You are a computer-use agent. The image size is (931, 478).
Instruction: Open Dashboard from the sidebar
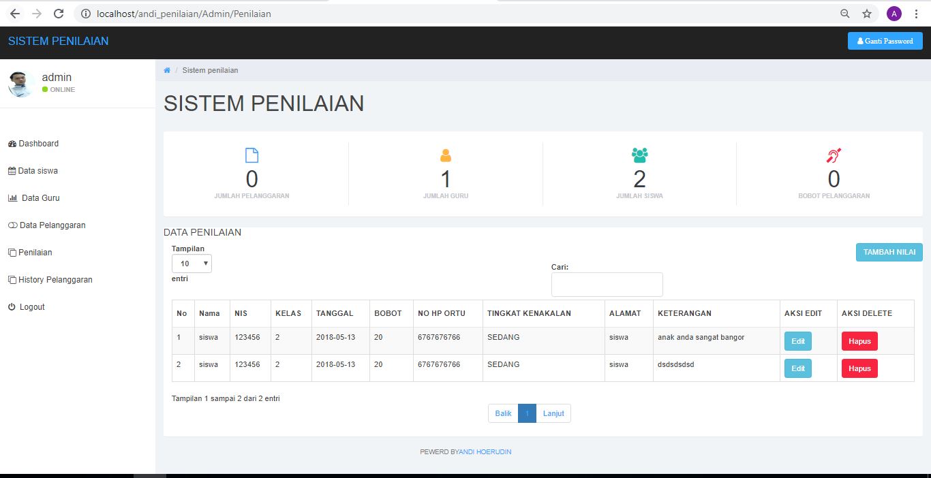point(38,144)
